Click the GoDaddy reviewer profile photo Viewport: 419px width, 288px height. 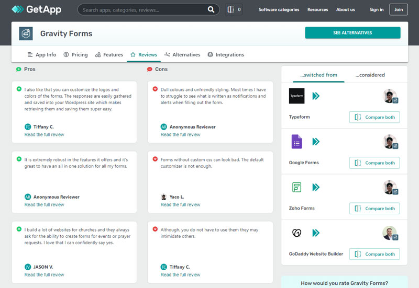(x=389, y=233)
